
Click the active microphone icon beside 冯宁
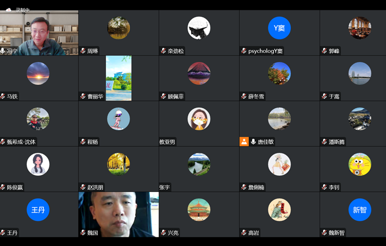3,51
